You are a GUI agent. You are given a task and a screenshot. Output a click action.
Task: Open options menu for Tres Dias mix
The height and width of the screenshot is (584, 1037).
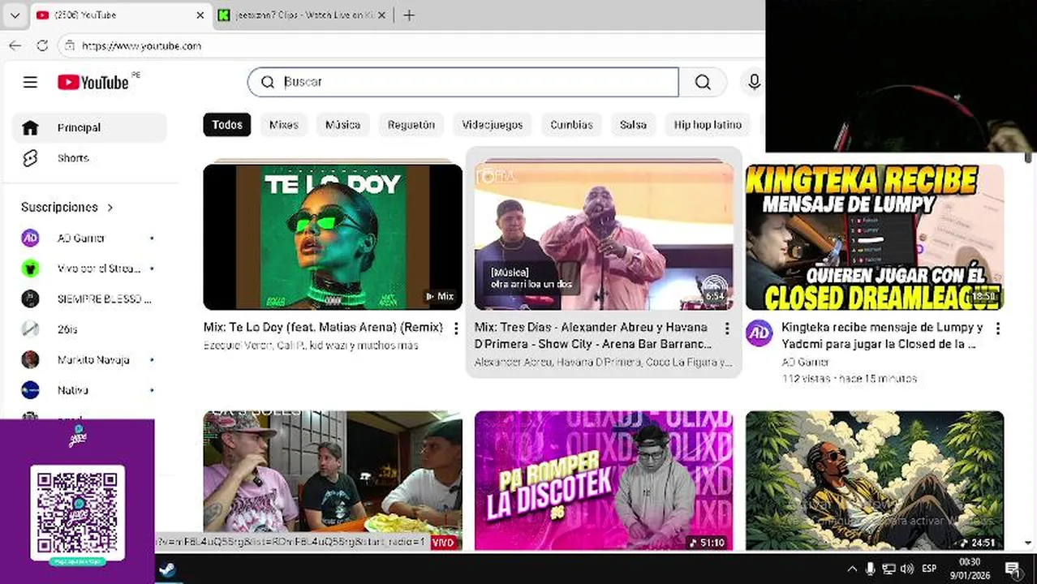tap(727, 328)
